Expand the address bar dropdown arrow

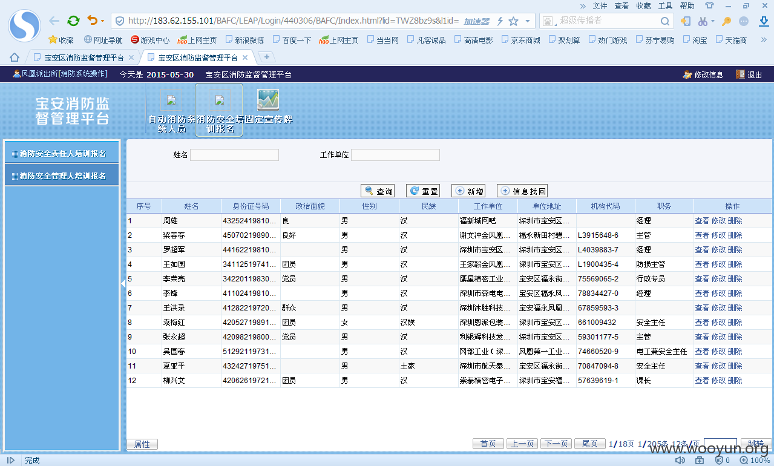click(528, 21)
